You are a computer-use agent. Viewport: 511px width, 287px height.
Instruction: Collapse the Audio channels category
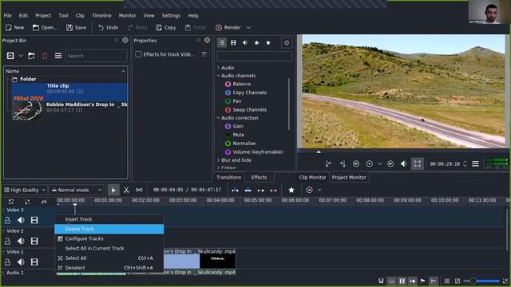point(218,76)
